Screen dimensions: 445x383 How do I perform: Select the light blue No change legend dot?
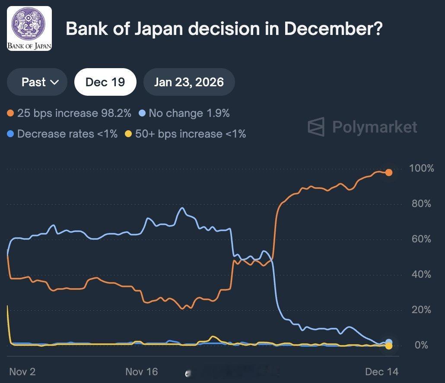(x=143, y=113)
